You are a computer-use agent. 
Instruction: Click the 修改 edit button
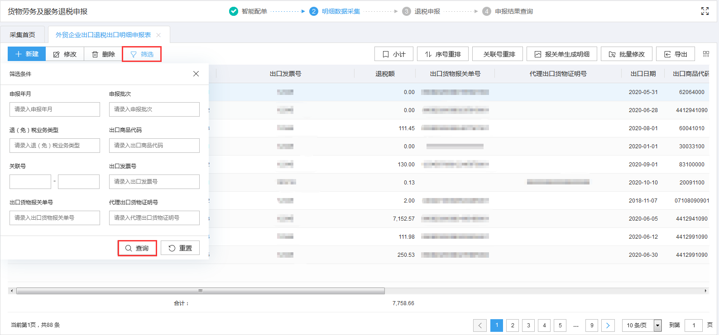click(x=65, y=54)
